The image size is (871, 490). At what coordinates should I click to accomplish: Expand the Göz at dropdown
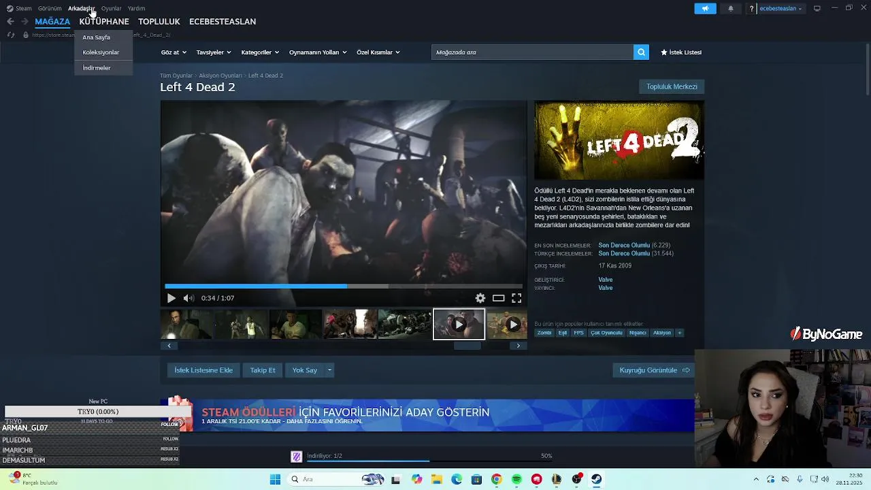[x=173, y=52]
